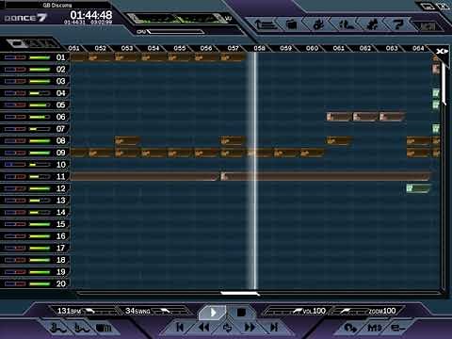Click the 01:44:48 time display
This screenshot has height=339, width=452.
(91, 14)
